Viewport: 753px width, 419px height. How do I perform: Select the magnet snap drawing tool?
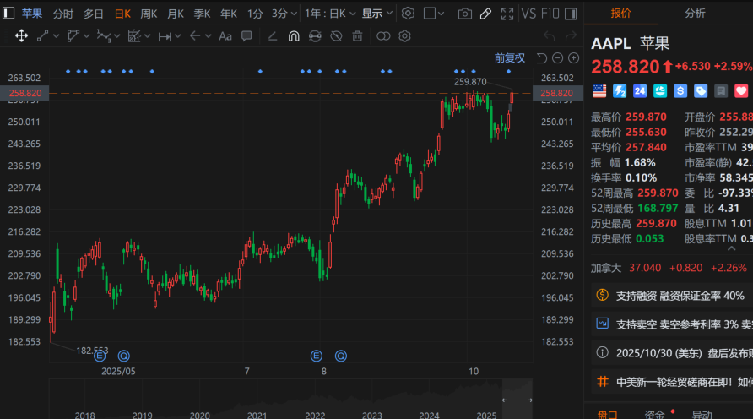294,36
